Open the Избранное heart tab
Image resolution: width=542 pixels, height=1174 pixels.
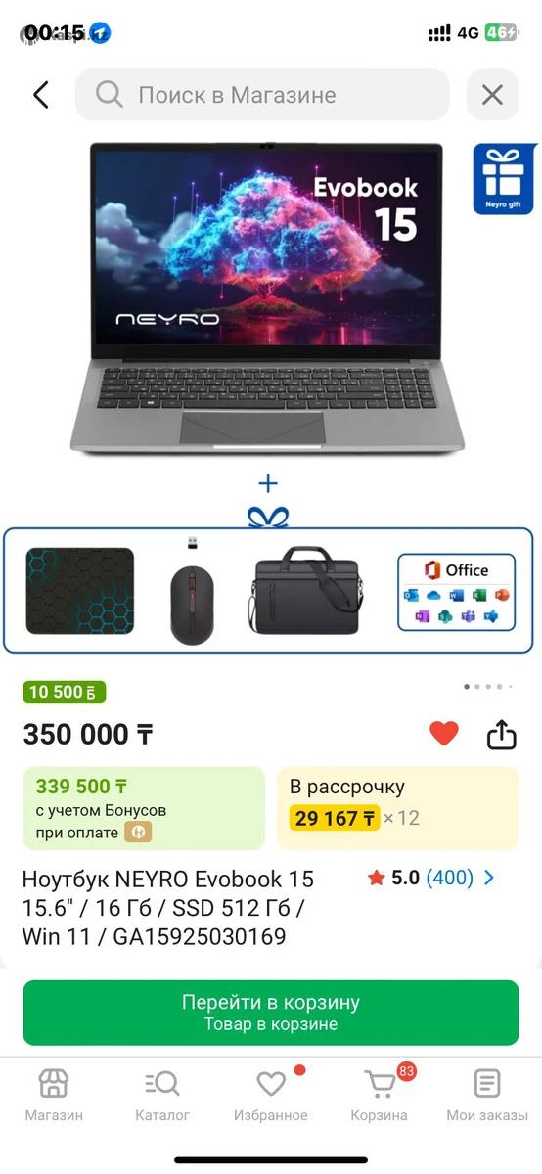tap(271, 1096)
